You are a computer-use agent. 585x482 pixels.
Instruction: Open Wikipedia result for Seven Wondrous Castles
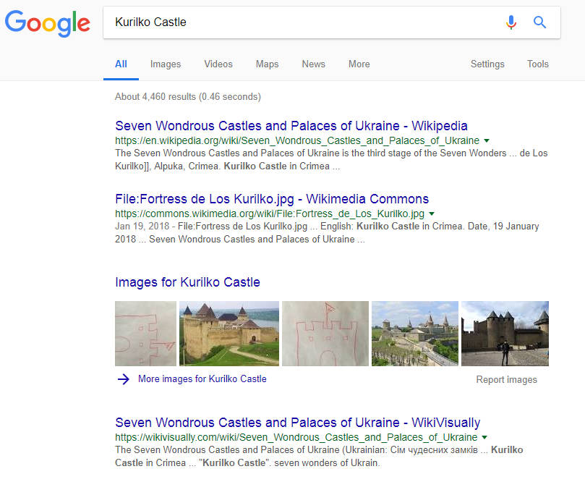[291, 125]
